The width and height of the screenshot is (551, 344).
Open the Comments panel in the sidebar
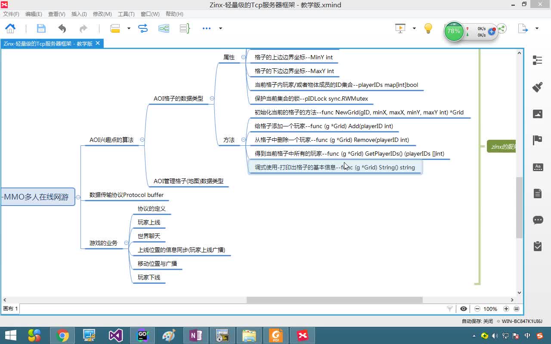[538, 220]
